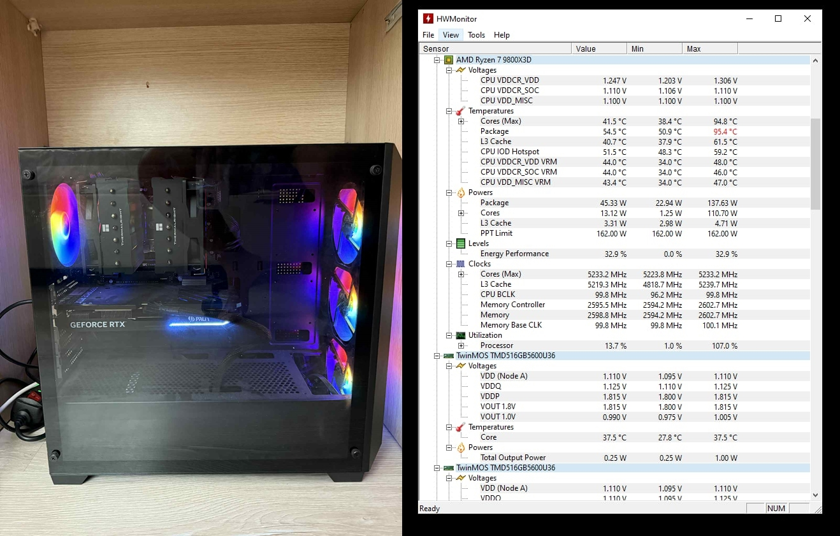Click the Max column header
This screenshot has width=840, height=536.
pyautogui.click(x=710, y=49)
